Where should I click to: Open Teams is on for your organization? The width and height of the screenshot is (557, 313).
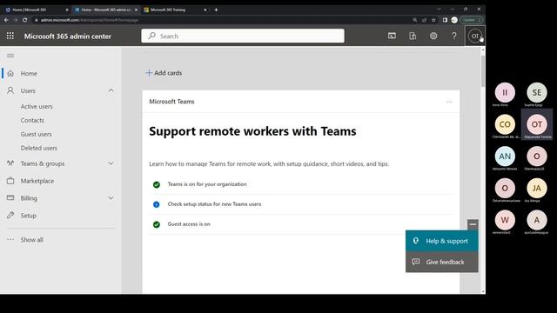[x=207, y=184]
